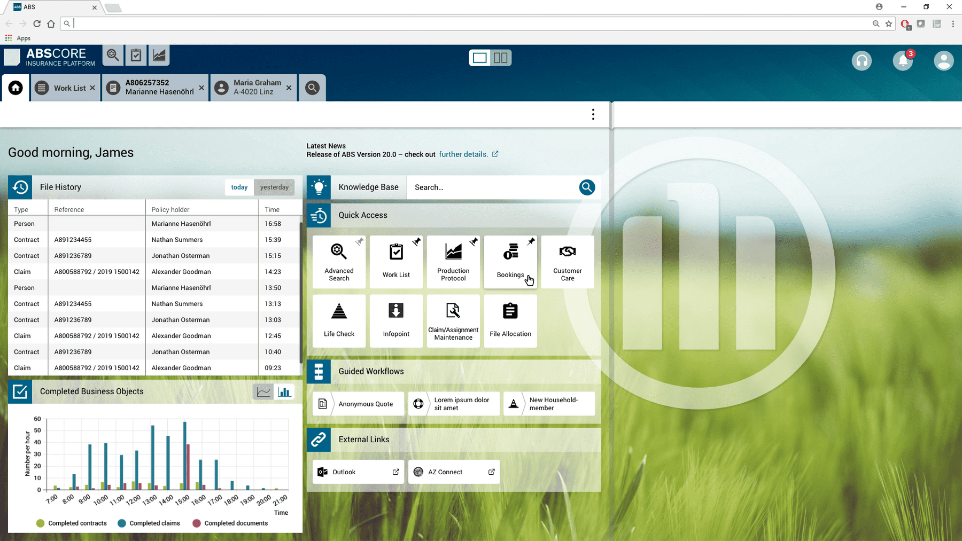
Task: Open Infopoint from Quick Access
Action: coord(395,320)
